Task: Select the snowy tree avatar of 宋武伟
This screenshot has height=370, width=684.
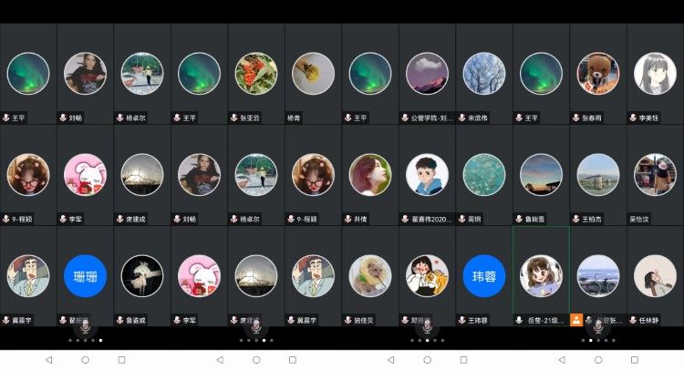Action: (483, 74)
